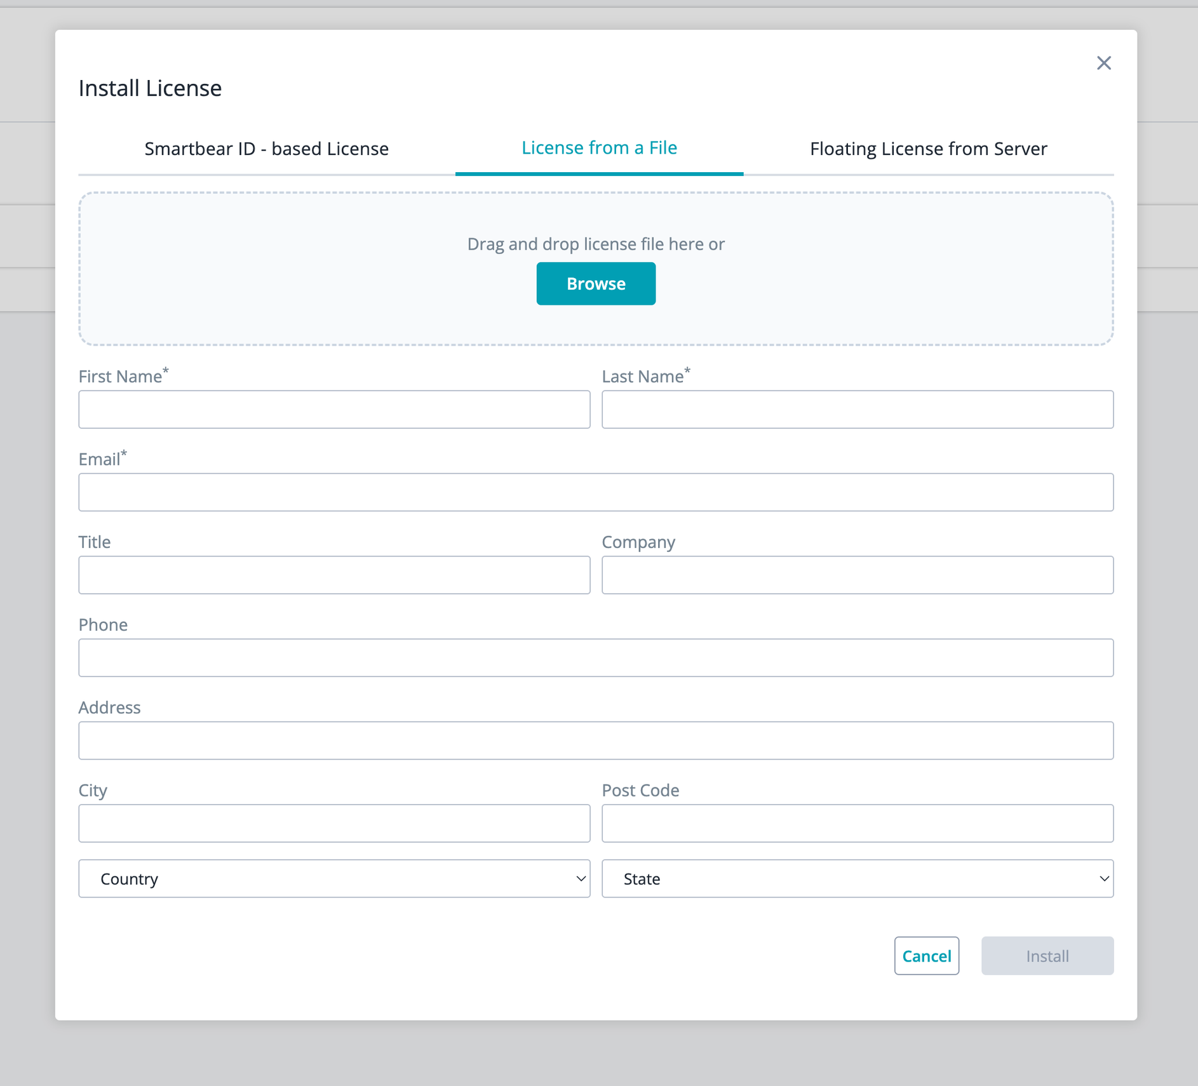This screenshot has width=1198, height=1086.
Task: Switch to Smartbear ID - based License tab
Action: [266, 149]
